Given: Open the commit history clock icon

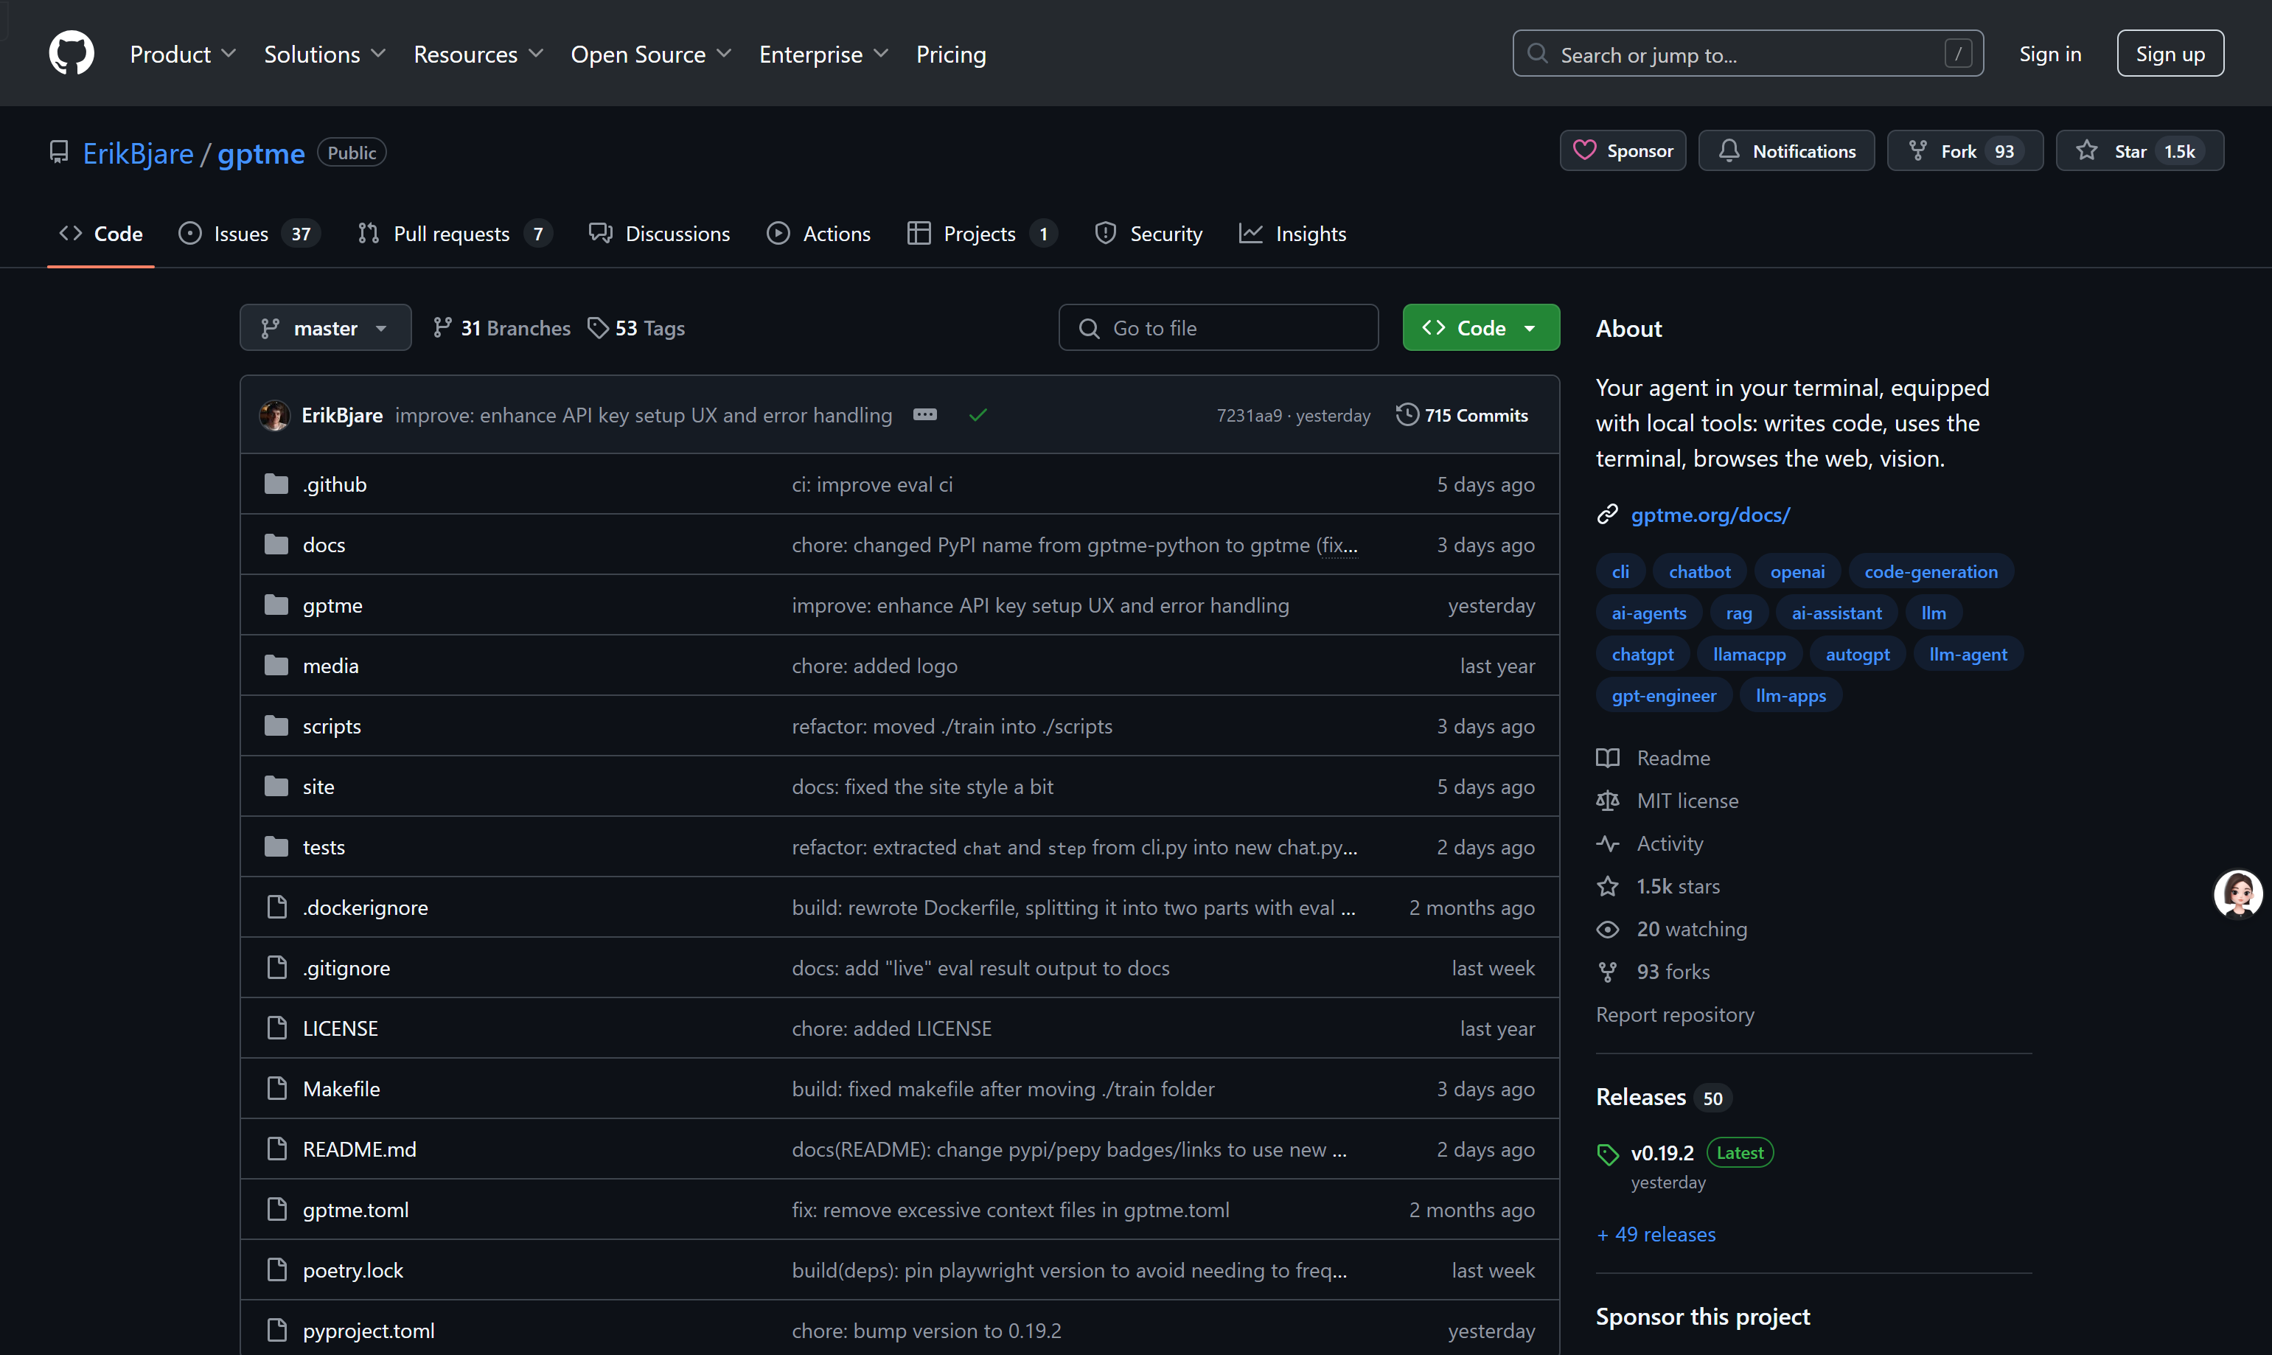Looking at the screenshot, I should click(1407, 414).
